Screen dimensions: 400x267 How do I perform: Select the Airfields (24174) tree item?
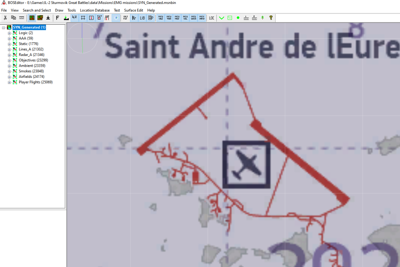point(32,77)
